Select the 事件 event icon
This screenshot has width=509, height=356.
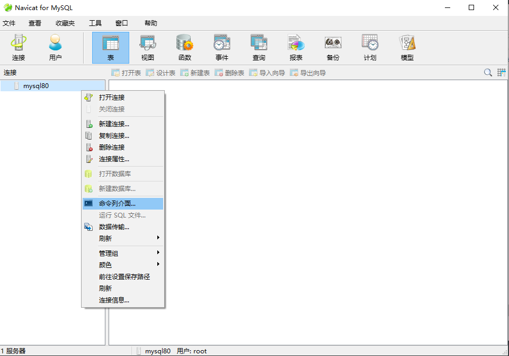point(222,47)
